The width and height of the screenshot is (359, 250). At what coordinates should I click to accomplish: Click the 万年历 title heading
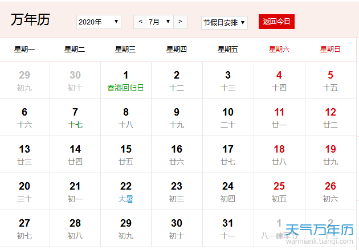[30, 19]
